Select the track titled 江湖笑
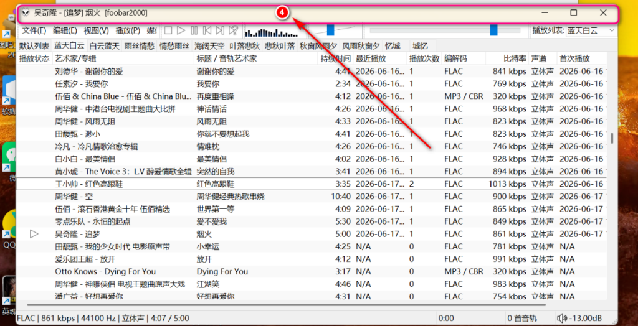The height and width of the screenshot is (326, 638). click(x=312, y=284)
